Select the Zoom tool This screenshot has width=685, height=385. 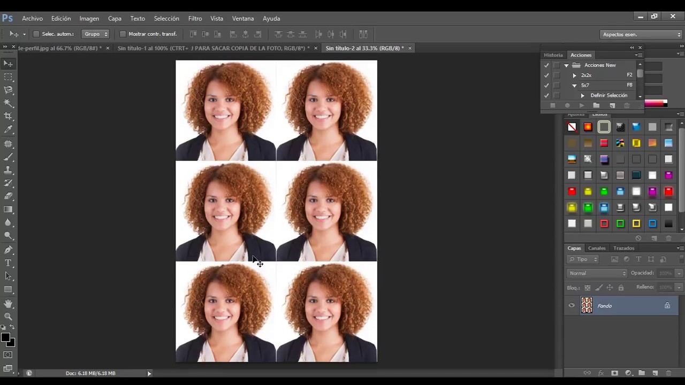pos(8,317)
